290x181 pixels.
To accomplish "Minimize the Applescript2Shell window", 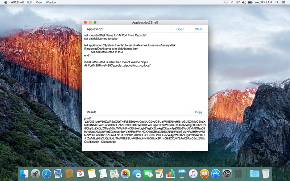I will click(90, 22).
